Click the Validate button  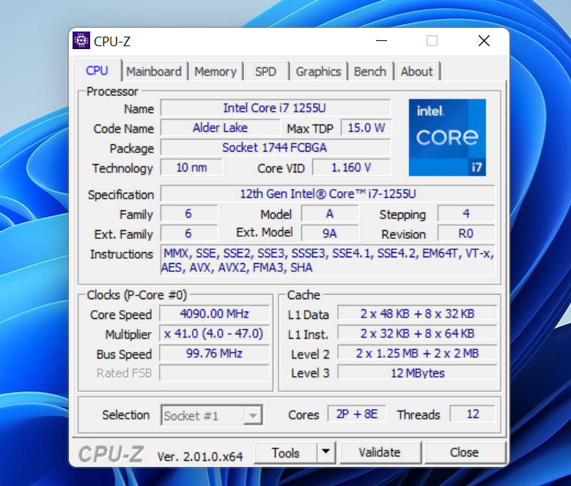click(380, 452)
